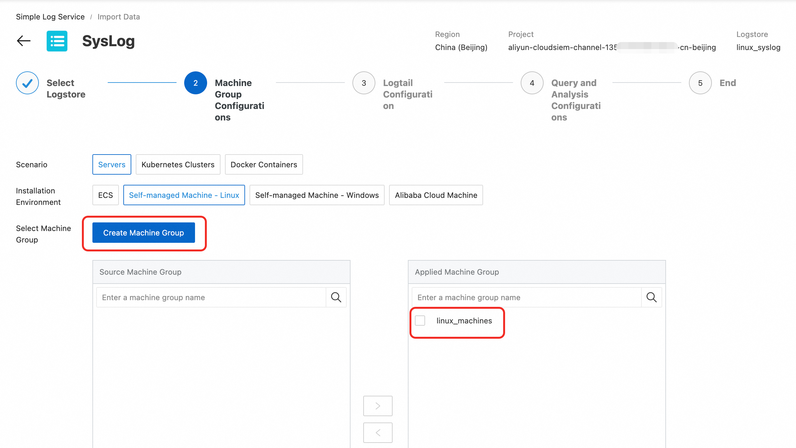Click the SysLog list icon
Viewport: 796px width, 448px height.
(x=57, y=41)
